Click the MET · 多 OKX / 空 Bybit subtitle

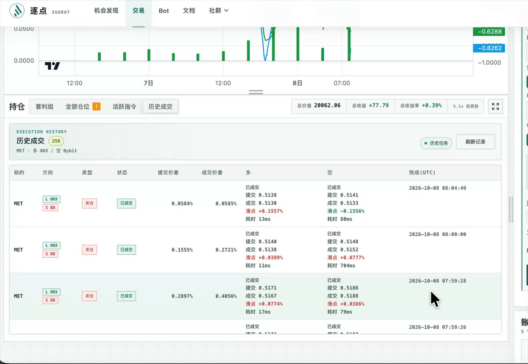click(x=47, y=151)
